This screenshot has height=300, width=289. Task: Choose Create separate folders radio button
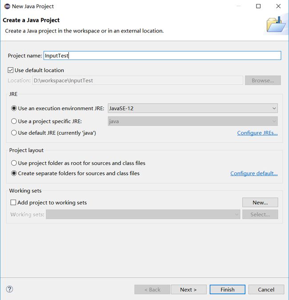[14, 173]
